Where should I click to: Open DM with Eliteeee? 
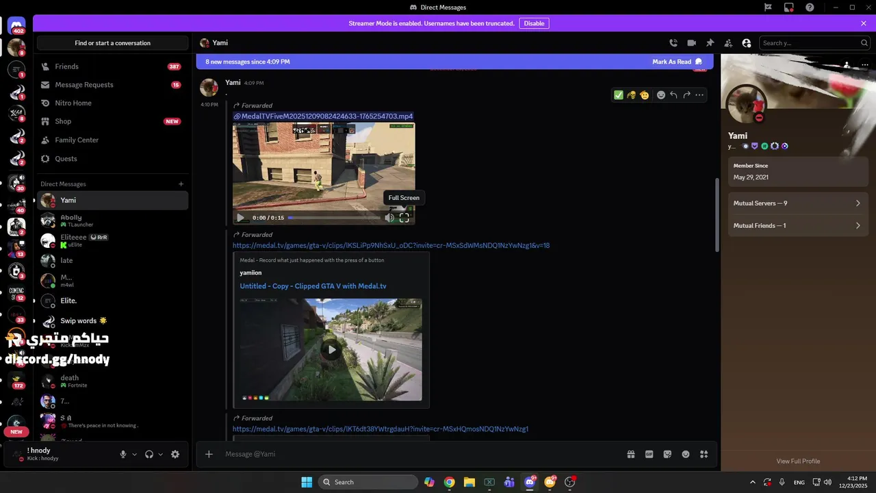tap(112, 240)
